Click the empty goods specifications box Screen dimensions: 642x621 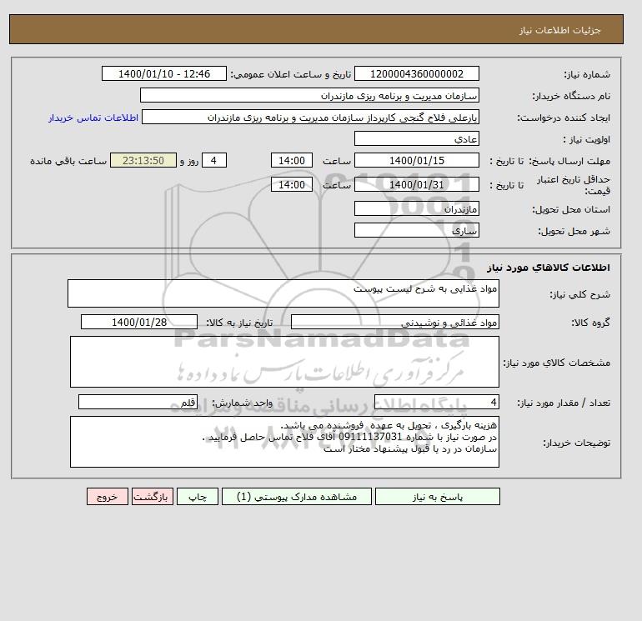284,362
